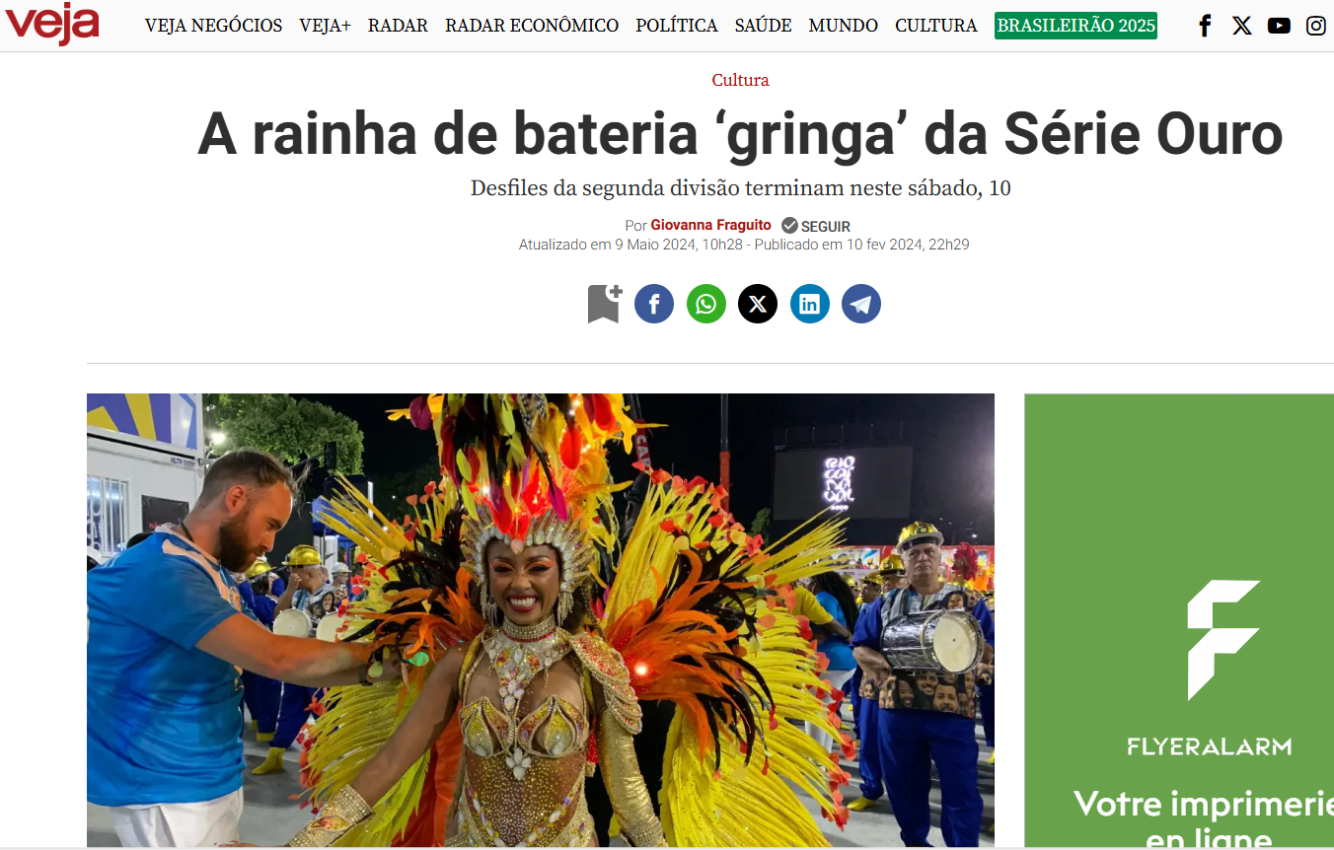Share article on X
Screen dimensions: 1334x850
(758, 304)
